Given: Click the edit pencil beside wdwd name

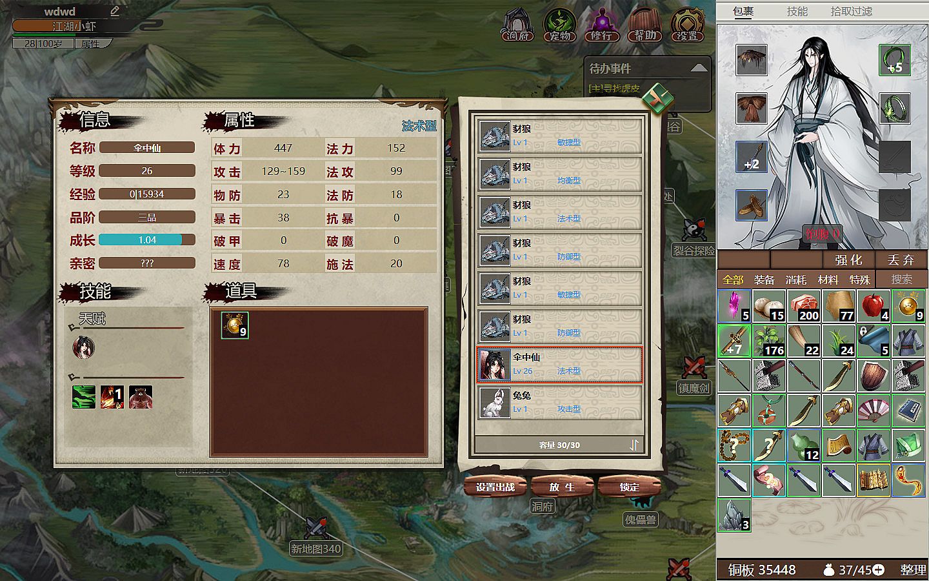Looking at the screenshot, I should click(115, 11).
